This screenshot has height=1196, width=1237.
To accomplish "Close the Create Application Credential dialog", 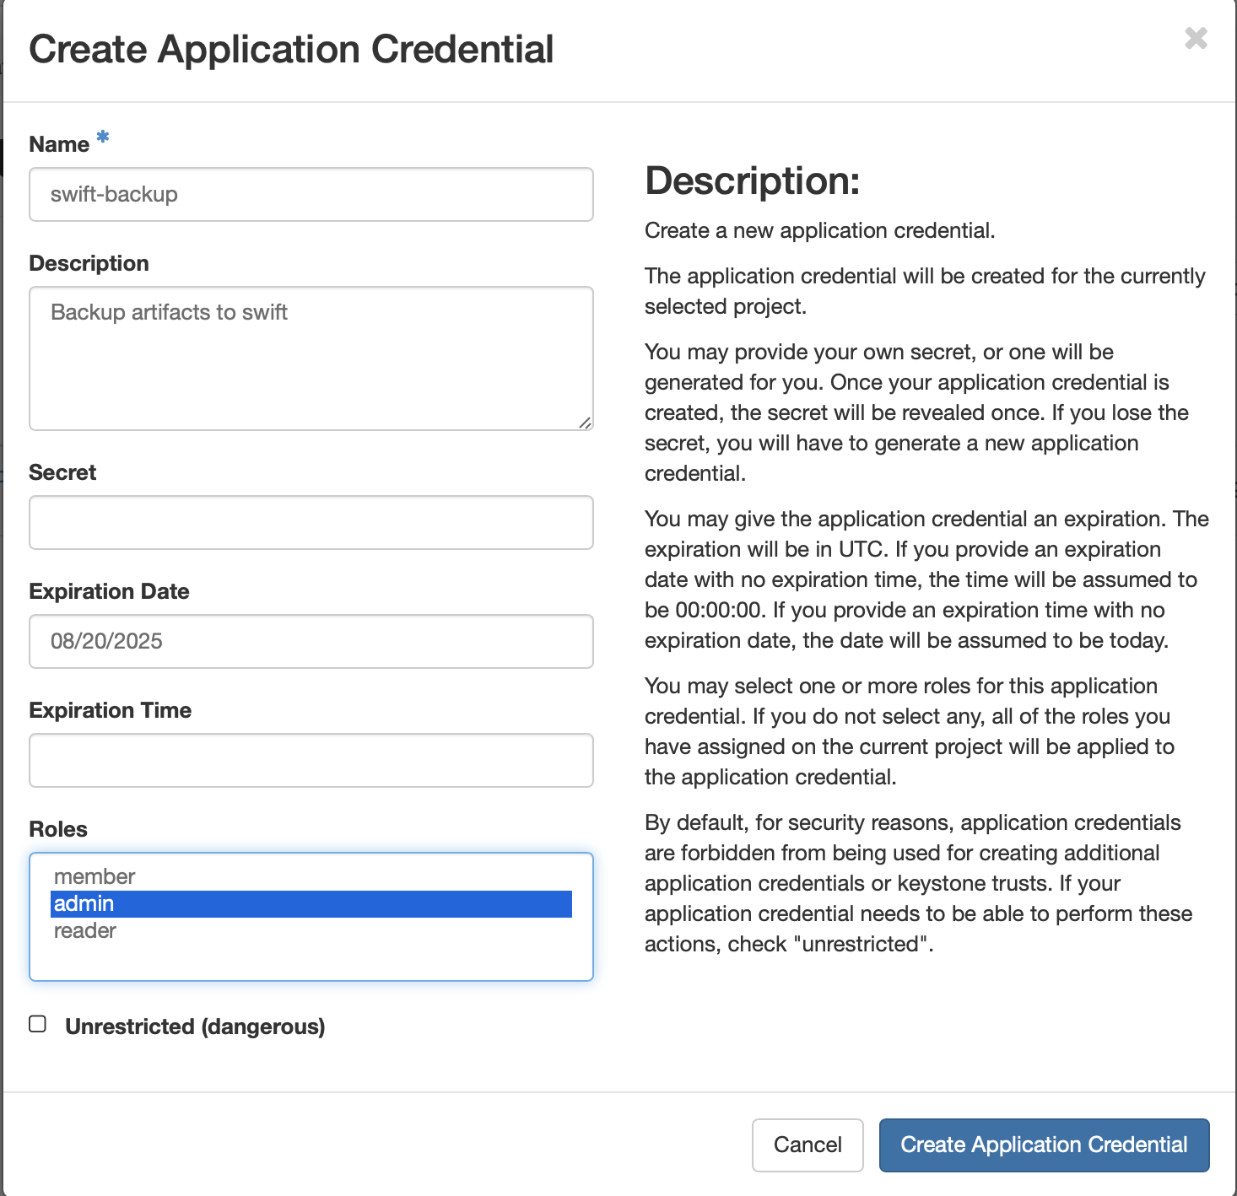I will click(1196, 38).
